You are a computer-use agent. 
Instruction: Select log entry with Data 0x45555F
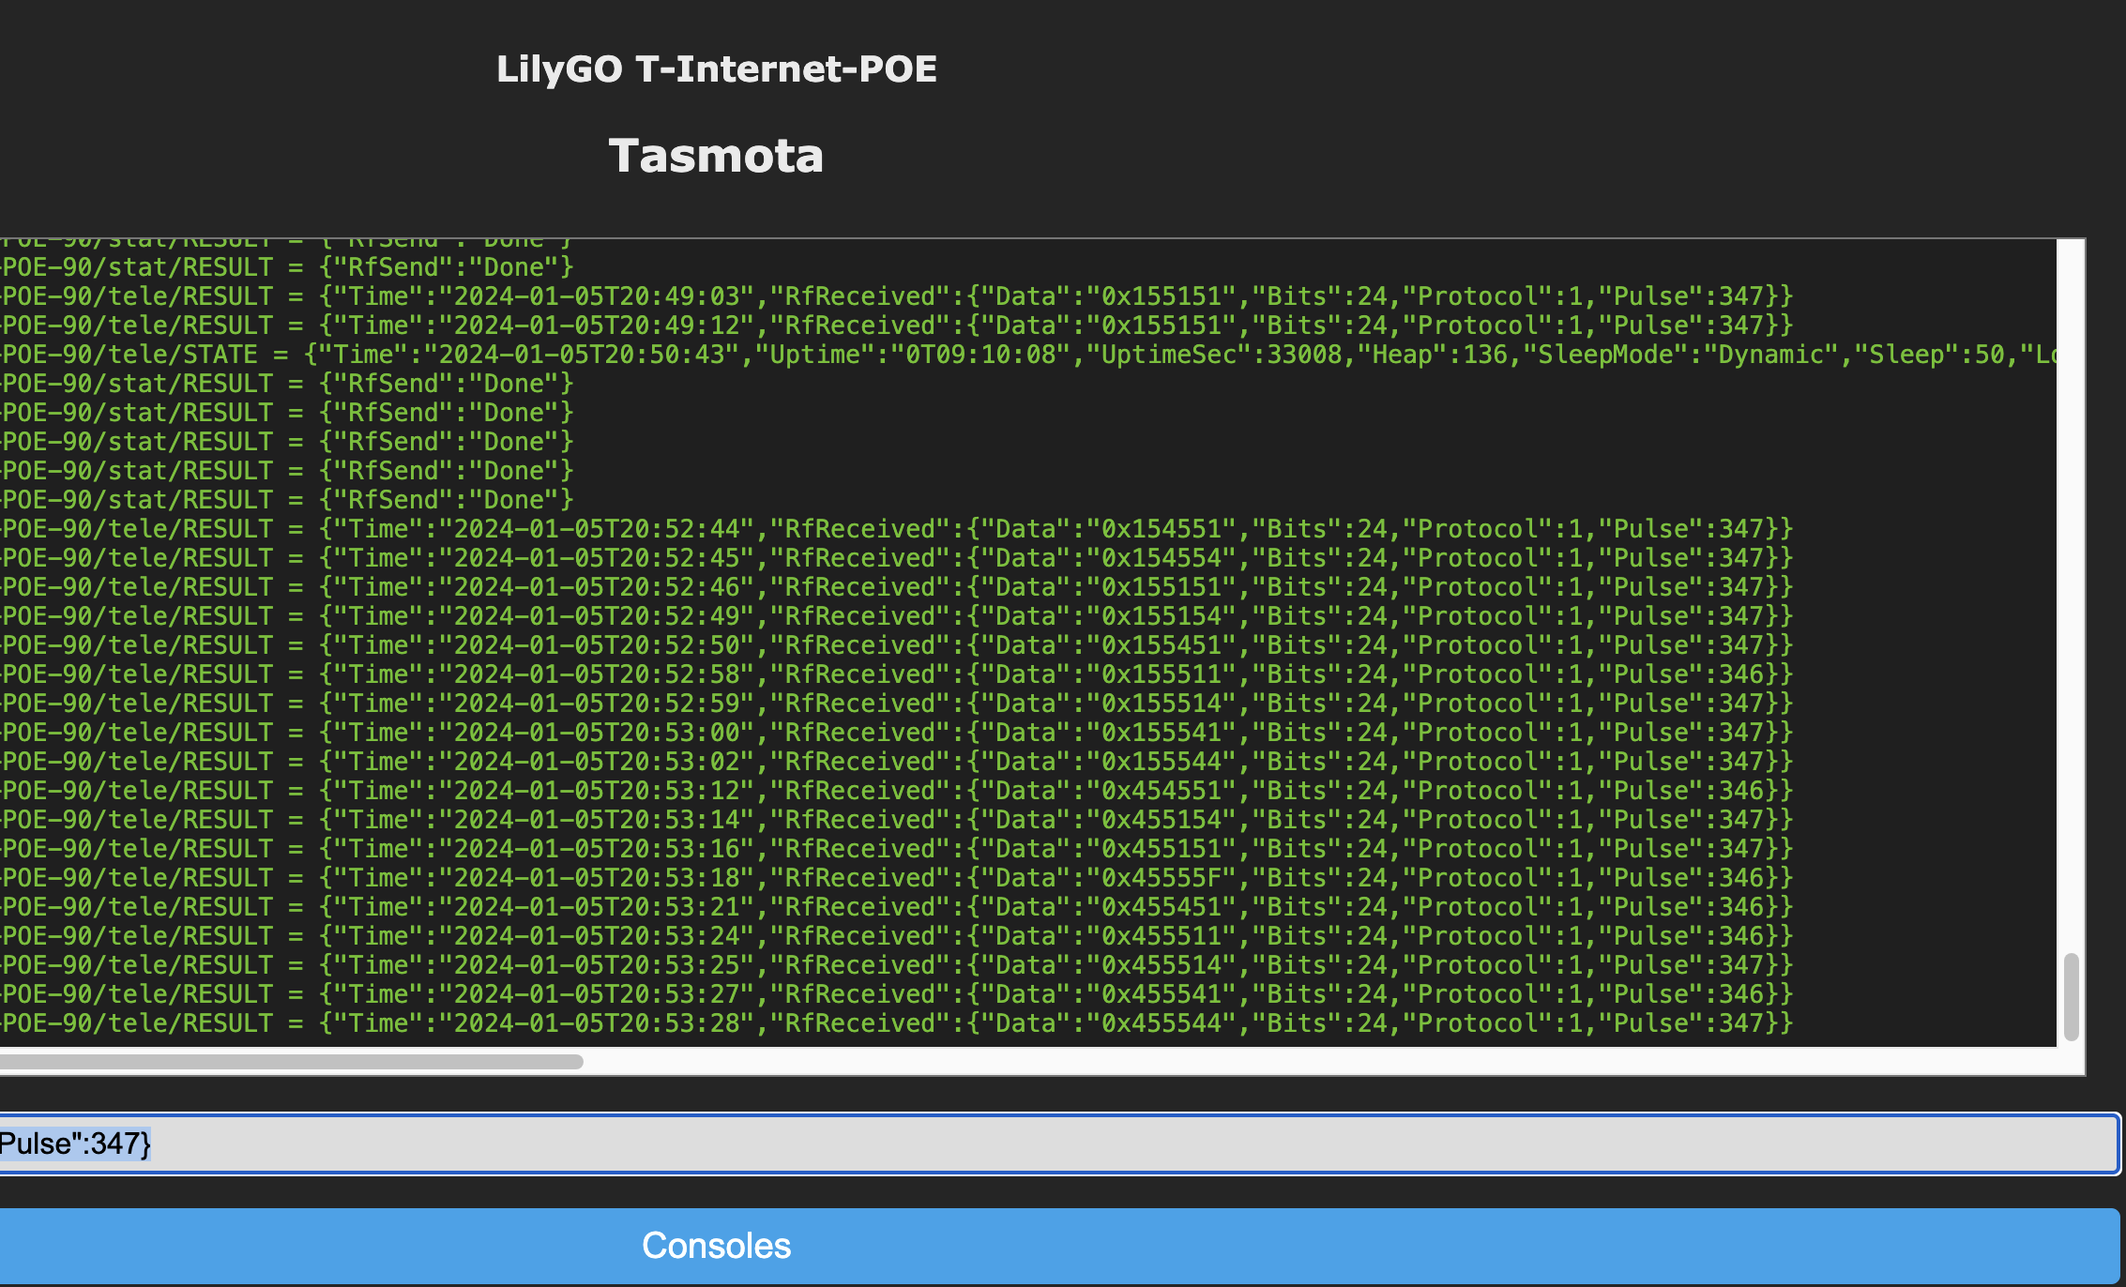coord(896,878)
